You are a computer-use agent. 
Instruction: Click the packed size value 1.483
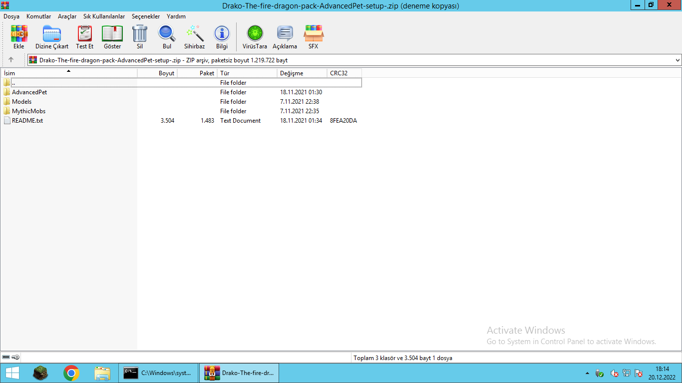(x=207, y=121)
